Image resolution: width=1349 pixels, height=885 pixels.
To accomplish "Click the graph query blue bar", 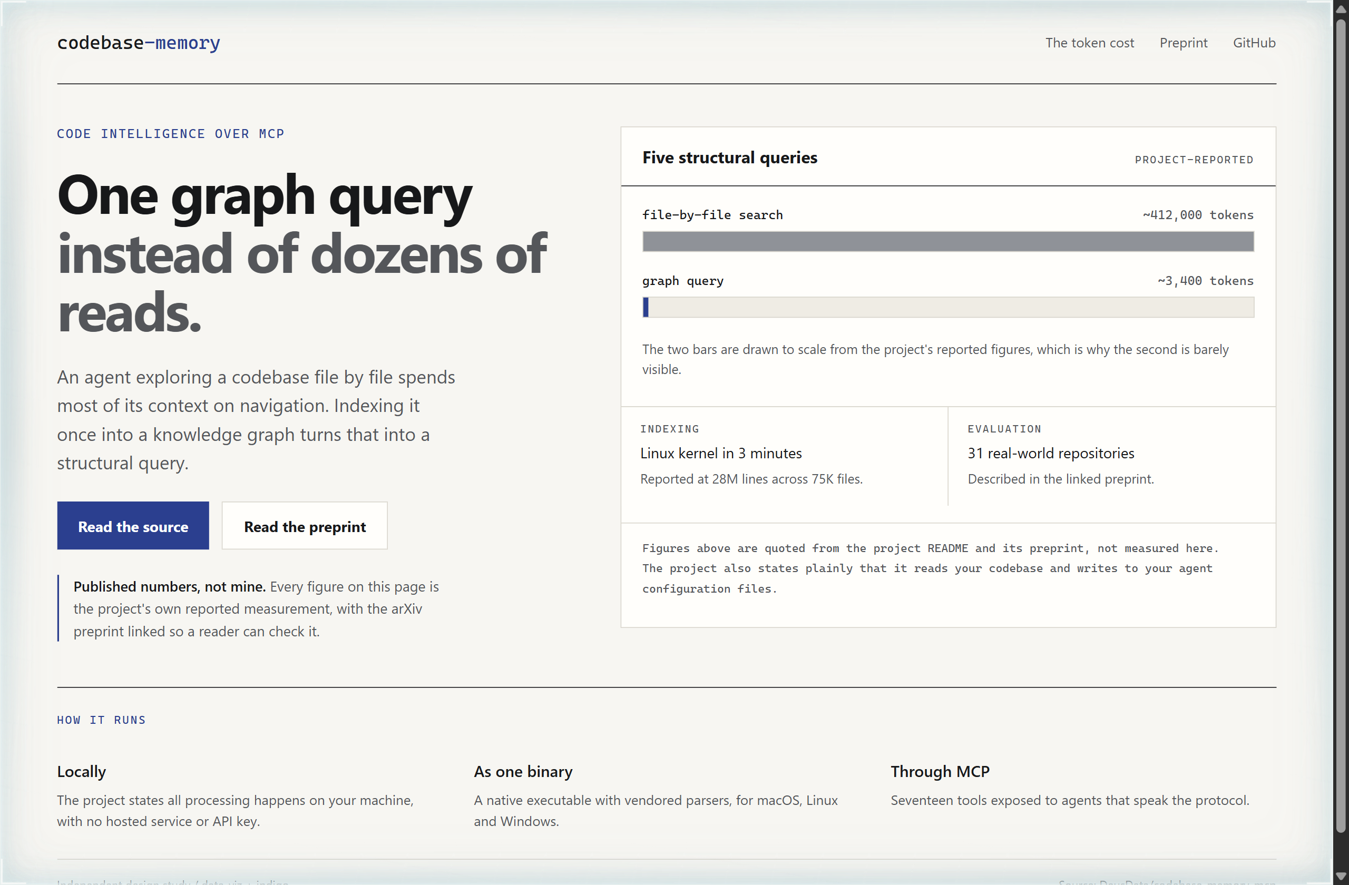I will (x=645, y=307).
